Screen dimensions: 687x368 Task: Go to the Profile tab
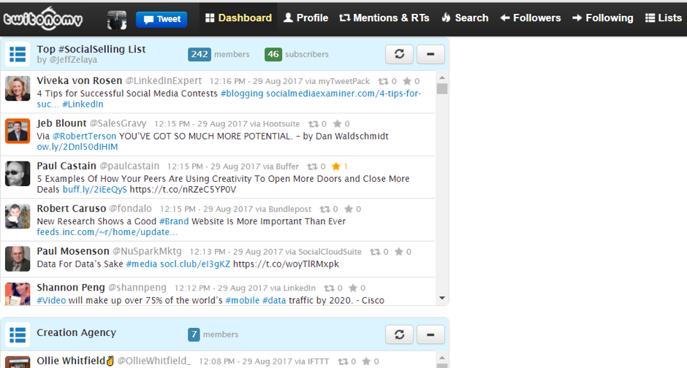[x=305, y=18]
